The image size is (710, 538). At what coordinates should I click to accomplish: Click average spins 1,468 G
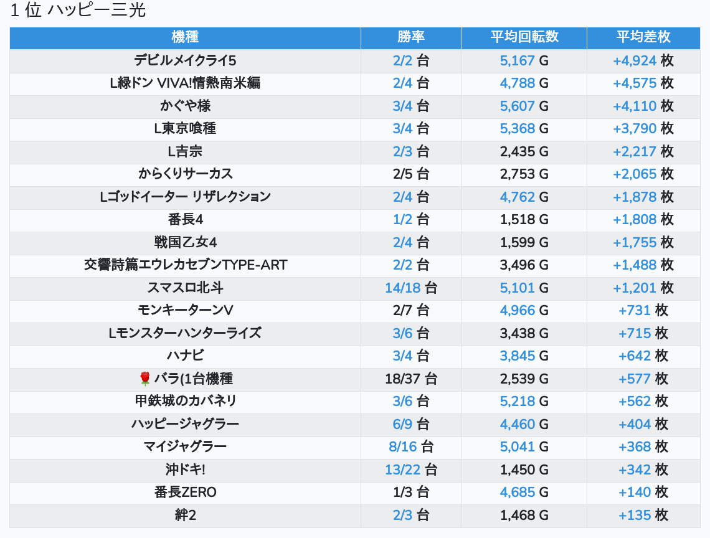point(524,515)
